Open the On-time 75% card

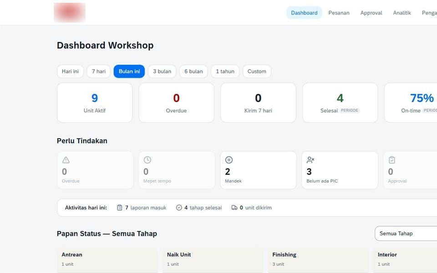tap(411, 102)
